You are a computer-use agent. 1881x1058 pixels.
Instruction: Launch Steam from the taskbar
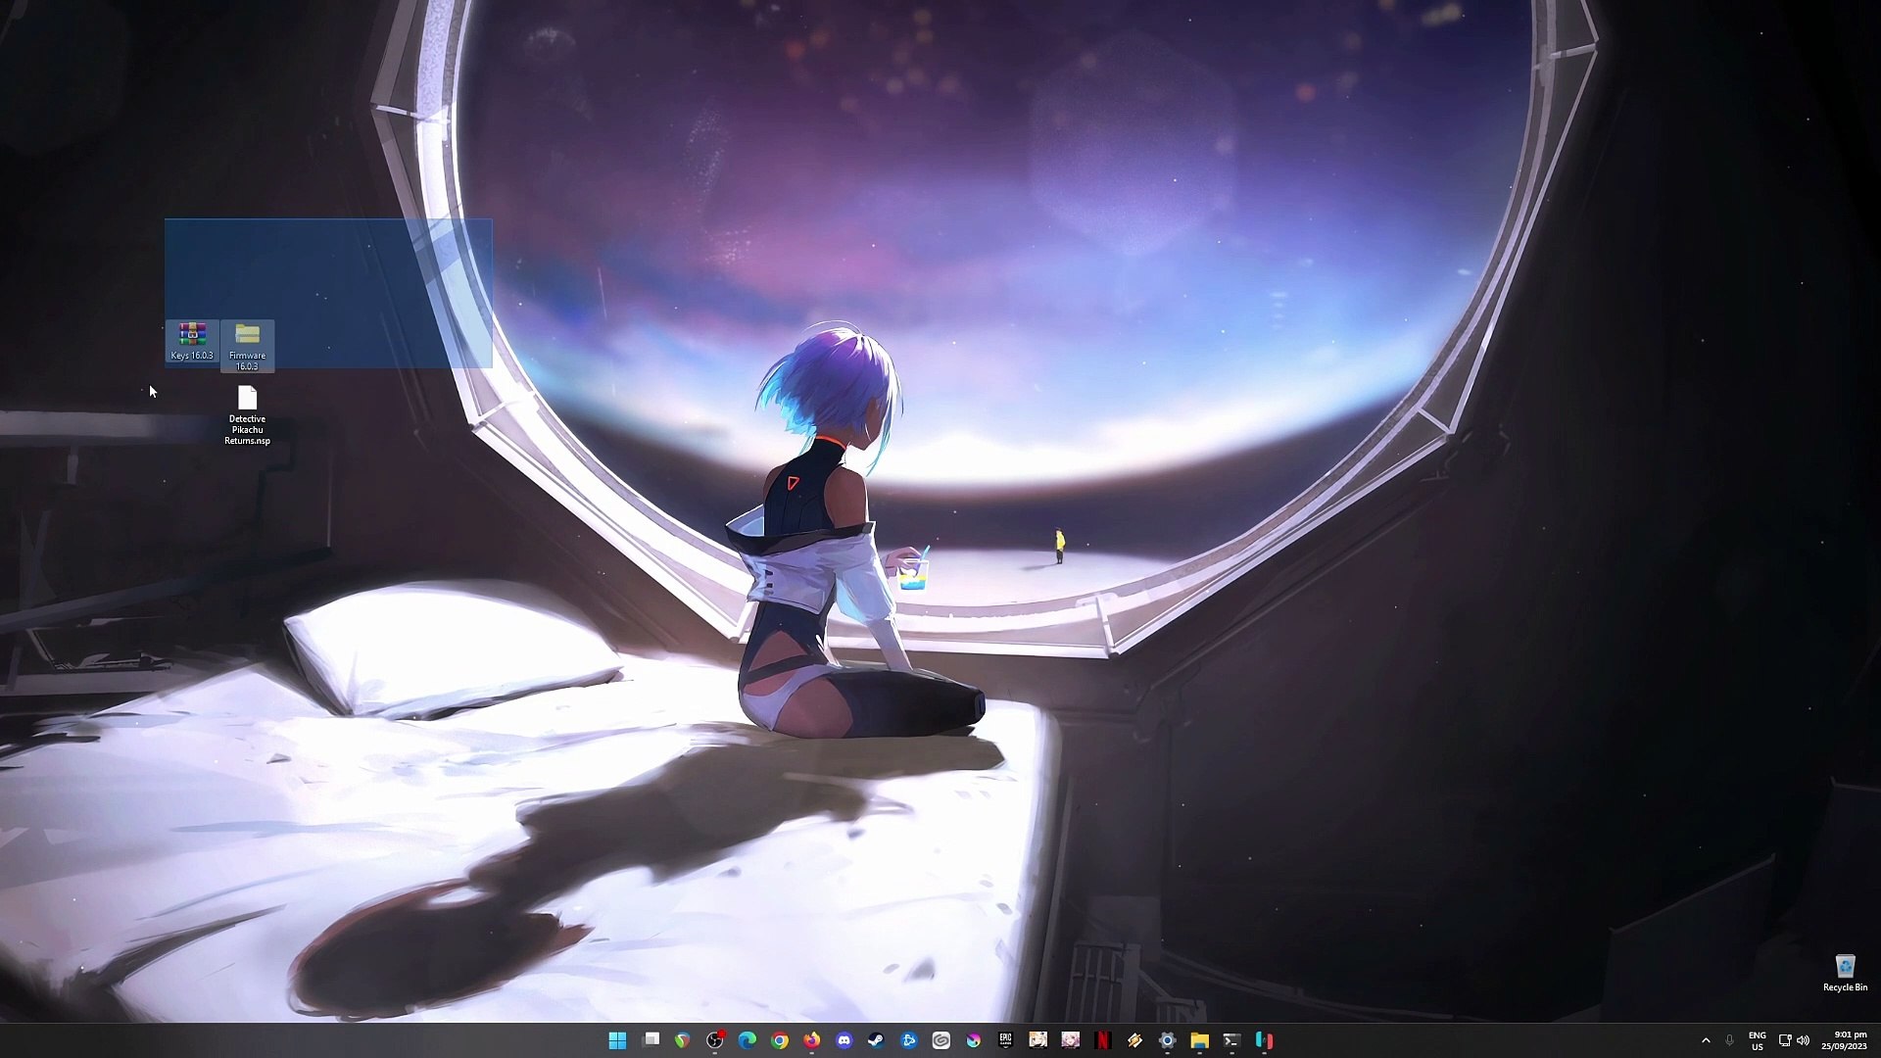coord(877,1040)
